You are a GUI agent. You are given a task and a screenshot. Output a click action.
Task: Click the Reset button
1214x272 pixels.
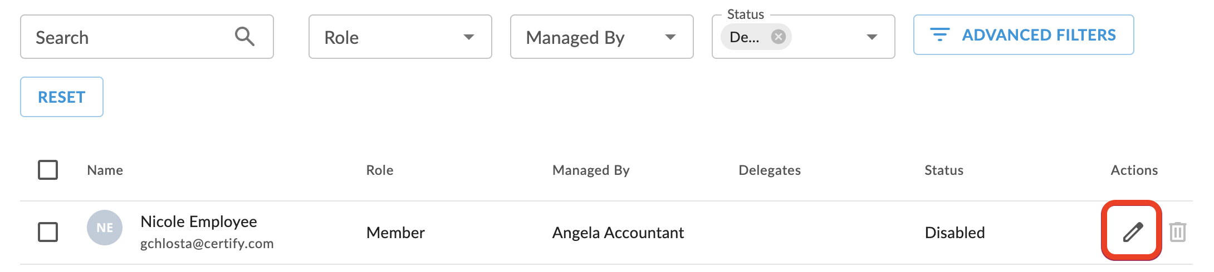pos(62,97)
